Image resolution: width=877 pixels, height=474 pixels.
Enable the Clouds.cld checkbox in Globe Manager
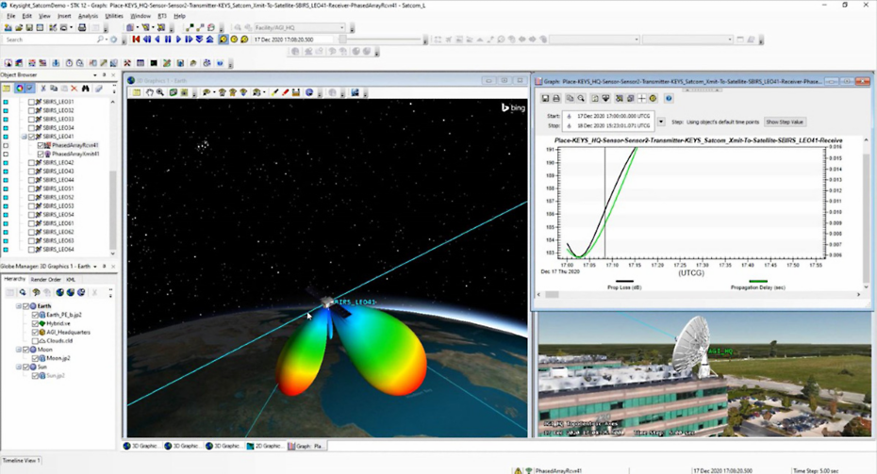click(35, 340)
